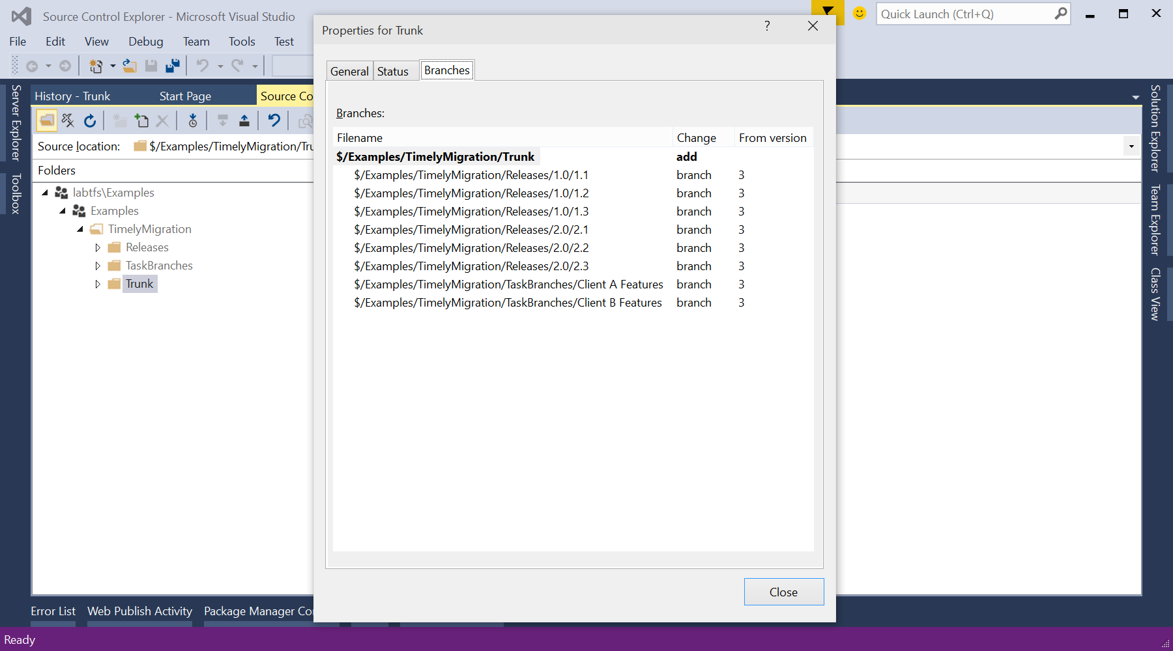Click the Quick Launch search magnifier
The image size is (1173, 651).
1061,14
